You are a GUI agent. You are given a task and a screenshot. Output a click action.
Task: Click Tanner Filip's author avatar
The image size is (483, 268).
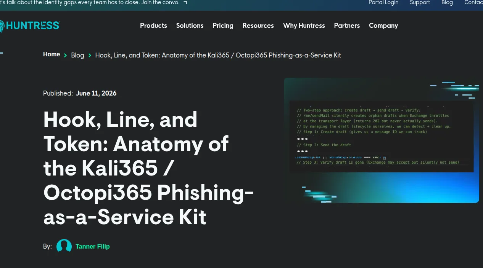[x=64, y=246]
